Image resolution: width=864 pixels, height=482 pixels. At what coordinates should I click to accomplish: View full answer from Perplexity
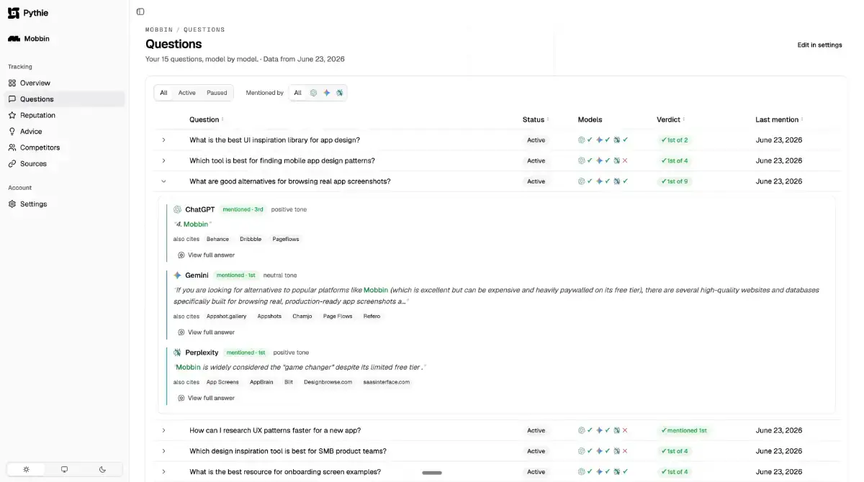206,398
